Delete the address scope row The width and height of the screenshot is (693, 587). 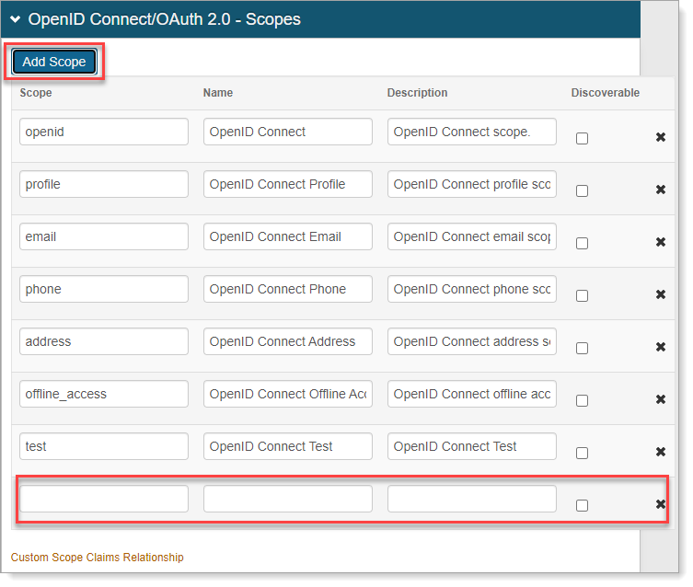coord(660,348)
